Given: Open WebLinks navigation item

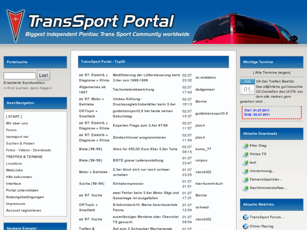Looking at the screenshot, I should pyautogui.click(x=14, y=170).
